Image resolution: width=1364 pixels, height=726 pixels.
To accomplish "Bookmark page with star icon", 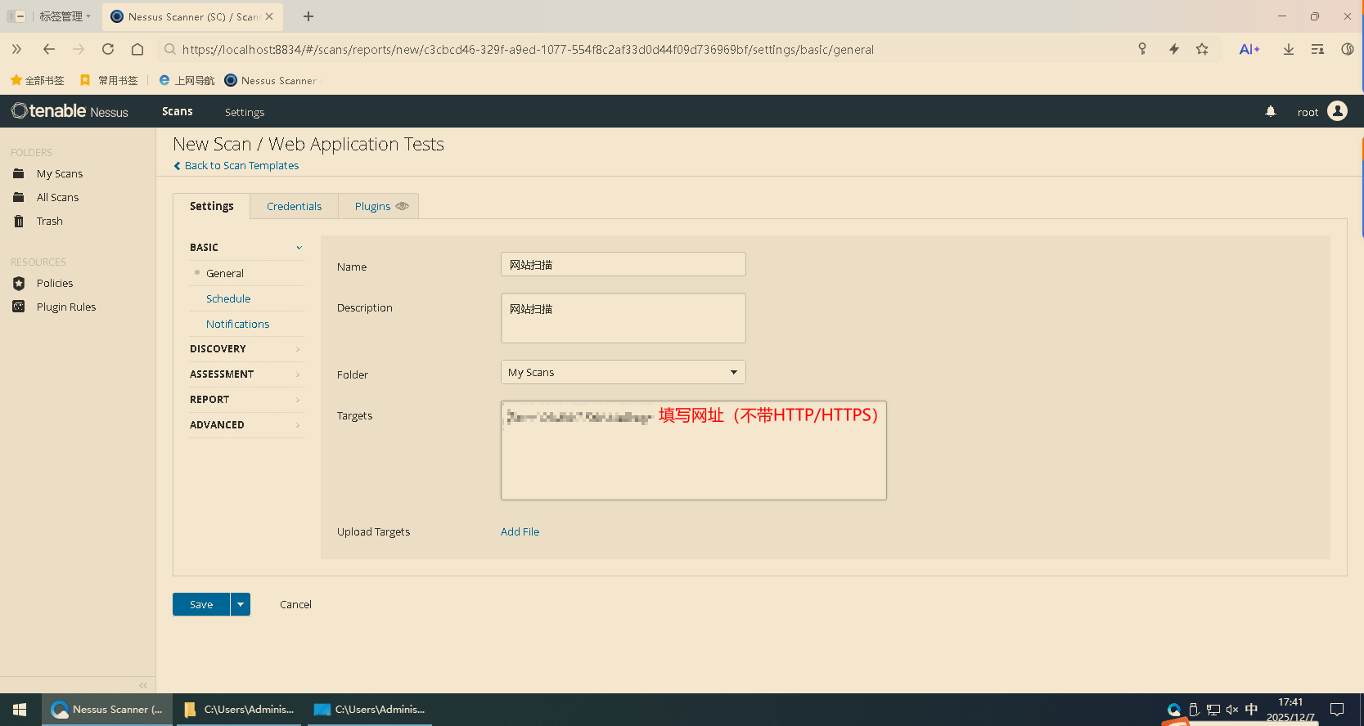I will pos(1202,49).
